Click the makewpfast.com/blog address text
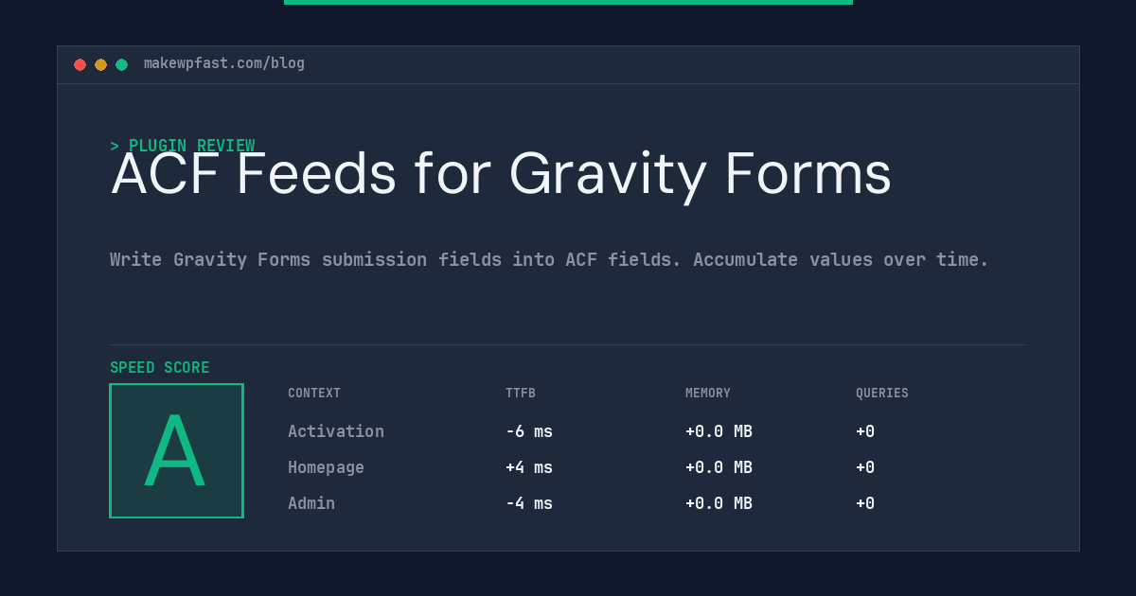This screenshot has height=596, width=1136. (224, 63)
